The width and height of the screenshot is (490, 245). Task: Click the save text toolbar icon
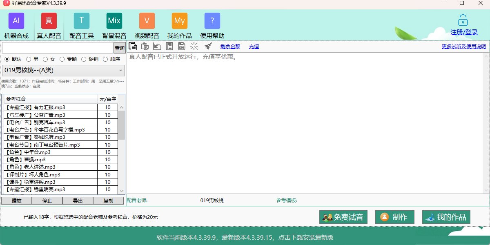(181, 46)
